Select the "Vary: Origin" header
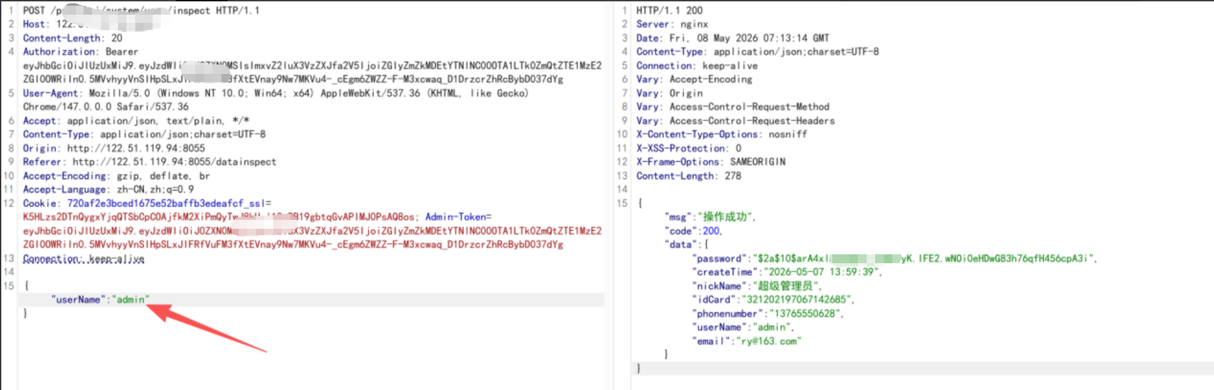The width and height of the screenshot is (1214, 390). point(670,93)
